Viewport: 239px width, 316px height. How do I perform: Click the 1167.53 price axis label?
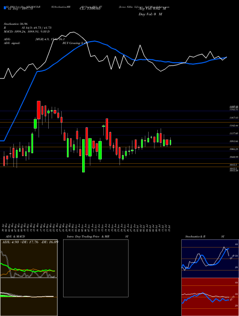(x=234, y=117)
